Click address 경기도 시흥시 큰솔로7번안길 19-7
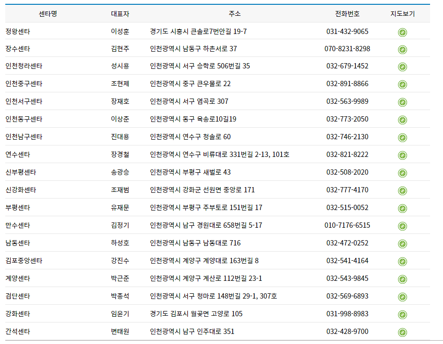The height and width of the screenshot is (344, 443). [198, 31]
